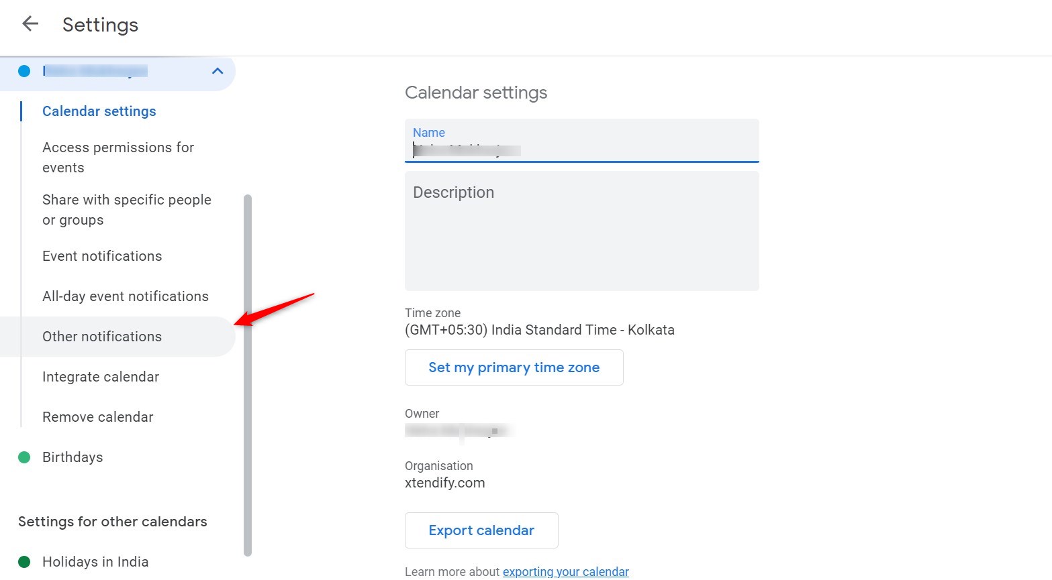Focus the Description text area

[582, 231]
